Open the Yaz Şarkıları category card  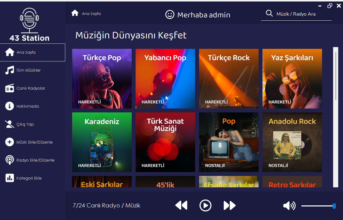(x=292, y=79)
